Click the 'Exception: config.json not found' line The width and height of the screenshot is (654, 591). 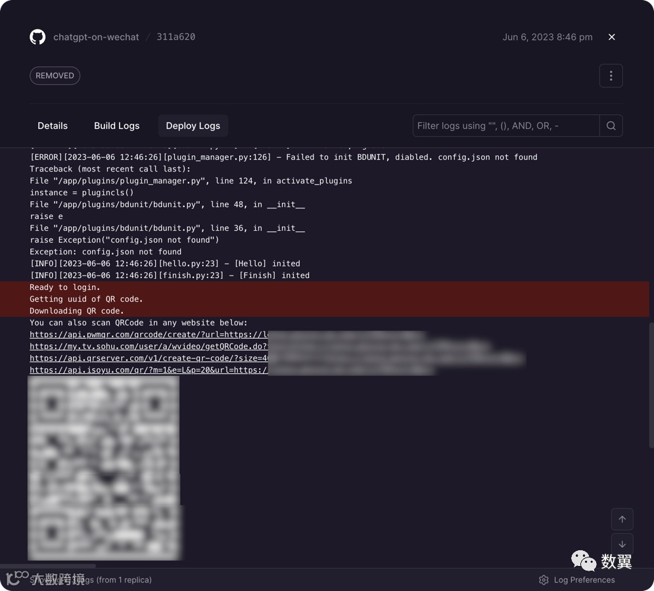[x=106, y=252]
